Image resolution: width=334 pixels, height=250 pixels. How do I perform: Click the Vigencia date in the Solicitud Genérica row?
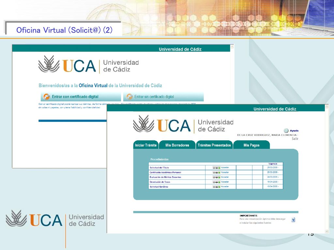click(x=273, y=187)
